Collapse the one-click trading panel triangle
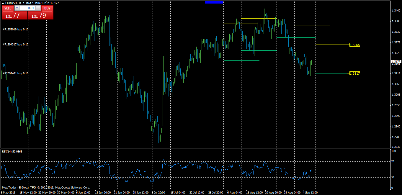The image size is (402, 195). 3,3
